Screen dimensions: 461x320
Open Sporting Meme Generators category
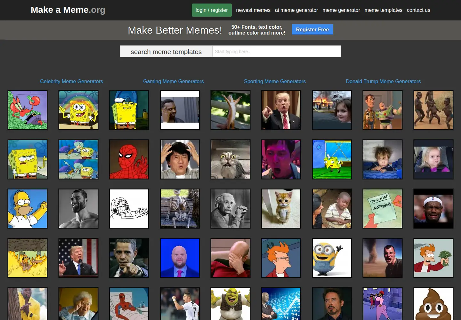pos(275,81)
